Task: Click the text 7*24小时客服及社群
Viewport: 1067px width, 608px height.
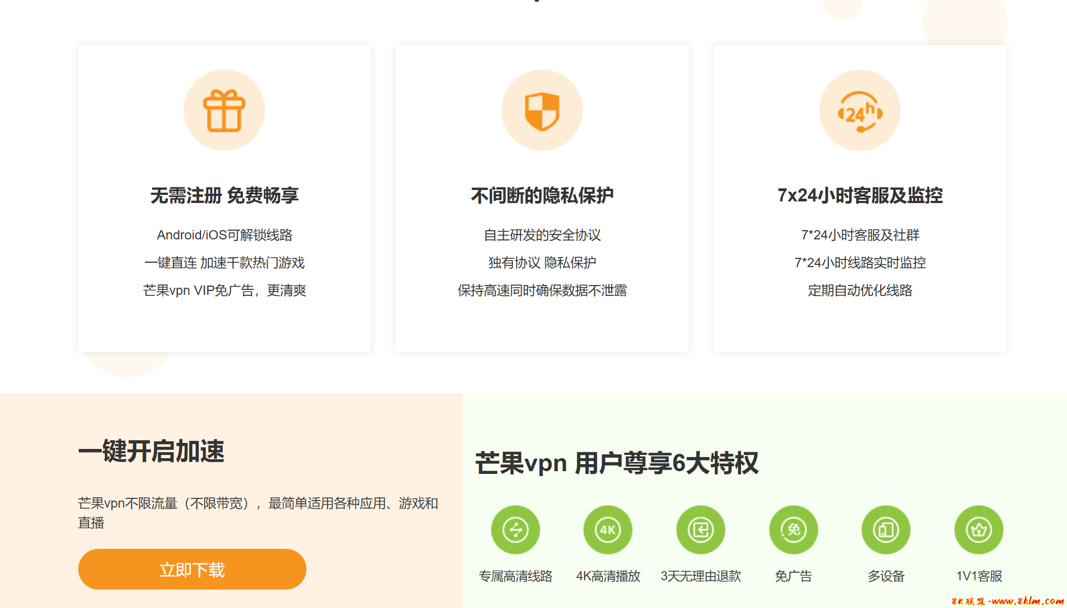Action: tap(860, 235)
